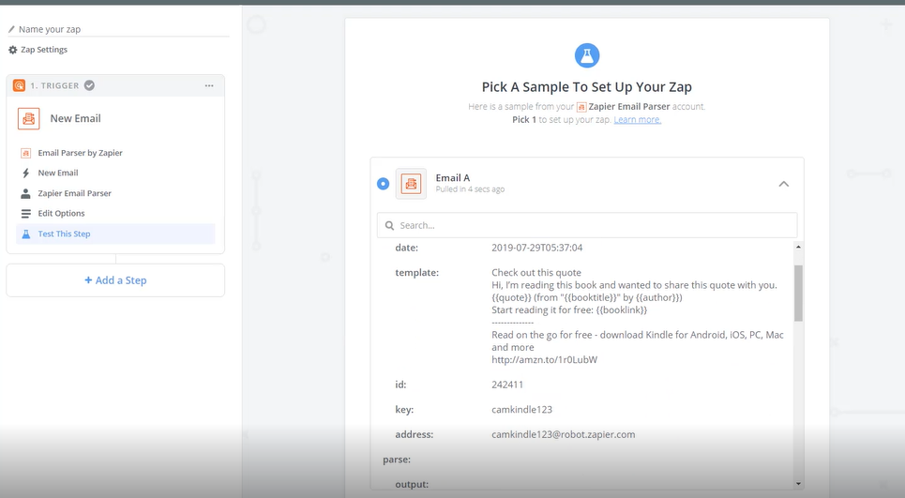Click the person account icon
Screen dimensions: 905x498
point(25,193)
